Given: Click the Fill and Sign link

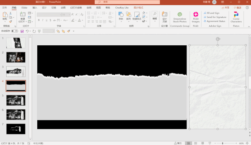Looking at the screenshot, I should click(211, 13).
